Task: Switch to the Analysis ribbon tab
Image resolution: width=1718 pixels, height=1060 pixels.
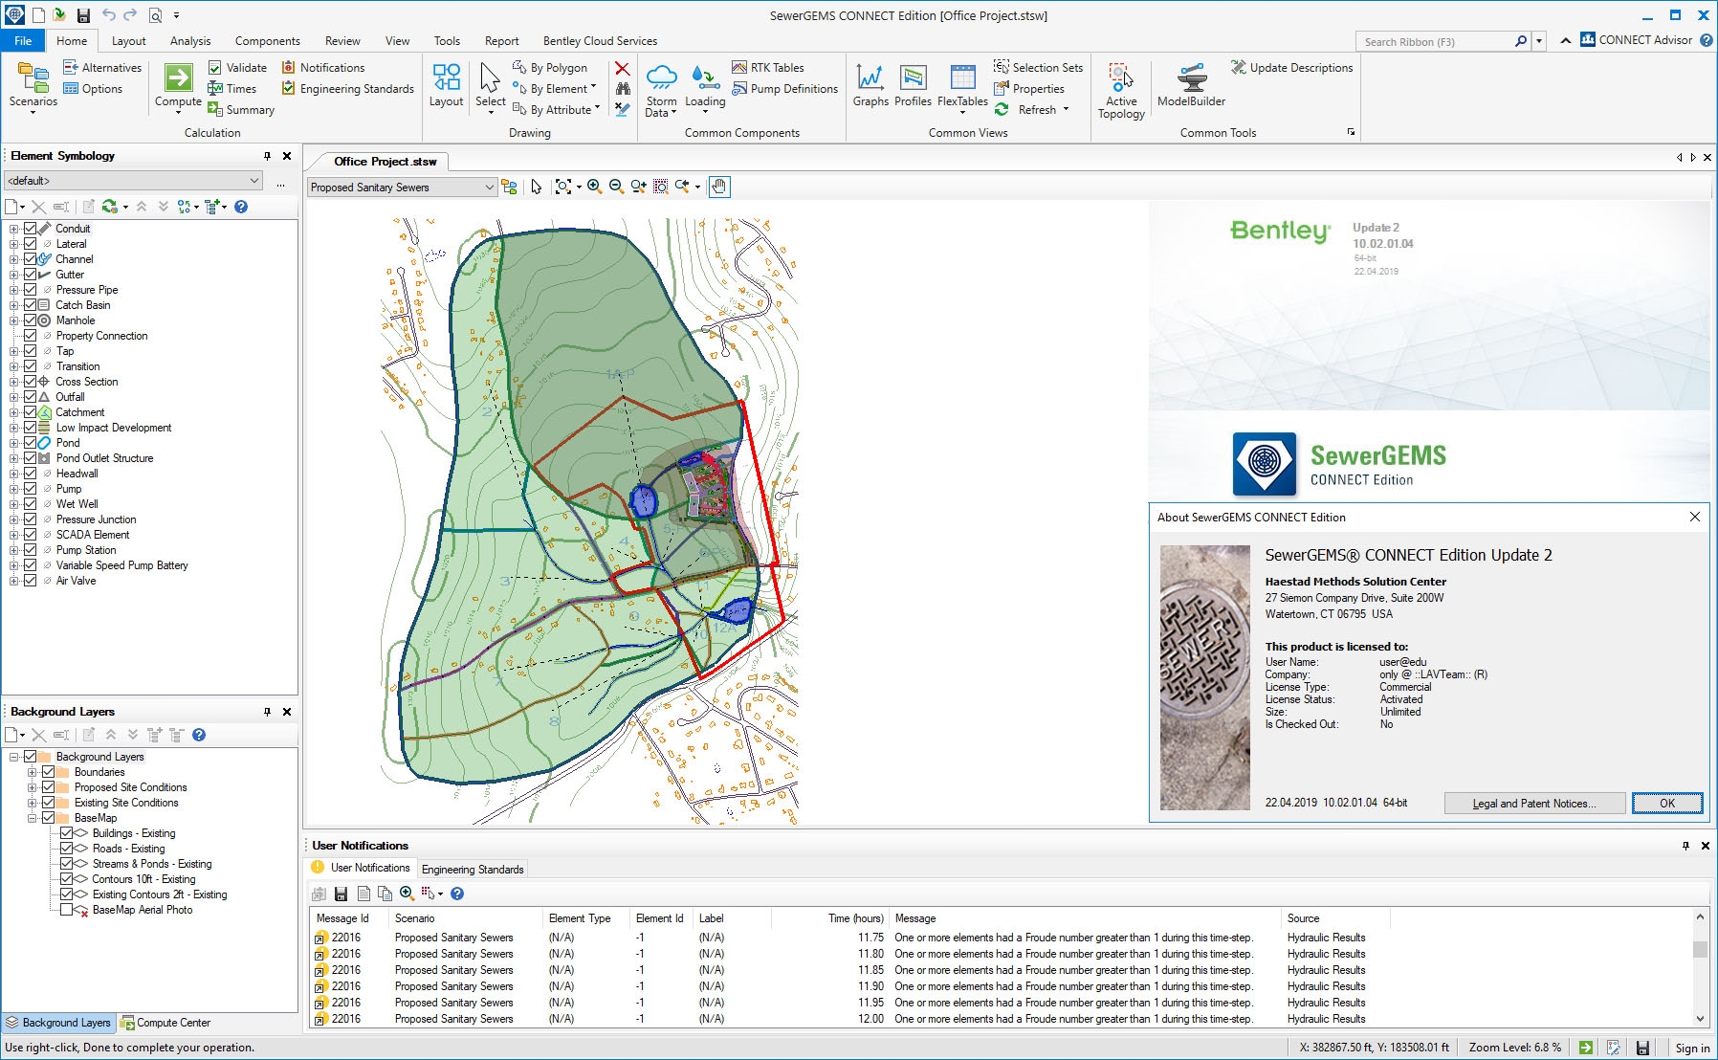Action: pos(190,41)
